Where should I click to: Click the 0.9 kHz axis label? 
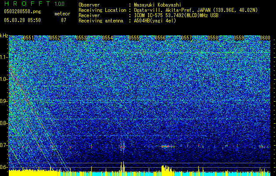coord(4,101)
